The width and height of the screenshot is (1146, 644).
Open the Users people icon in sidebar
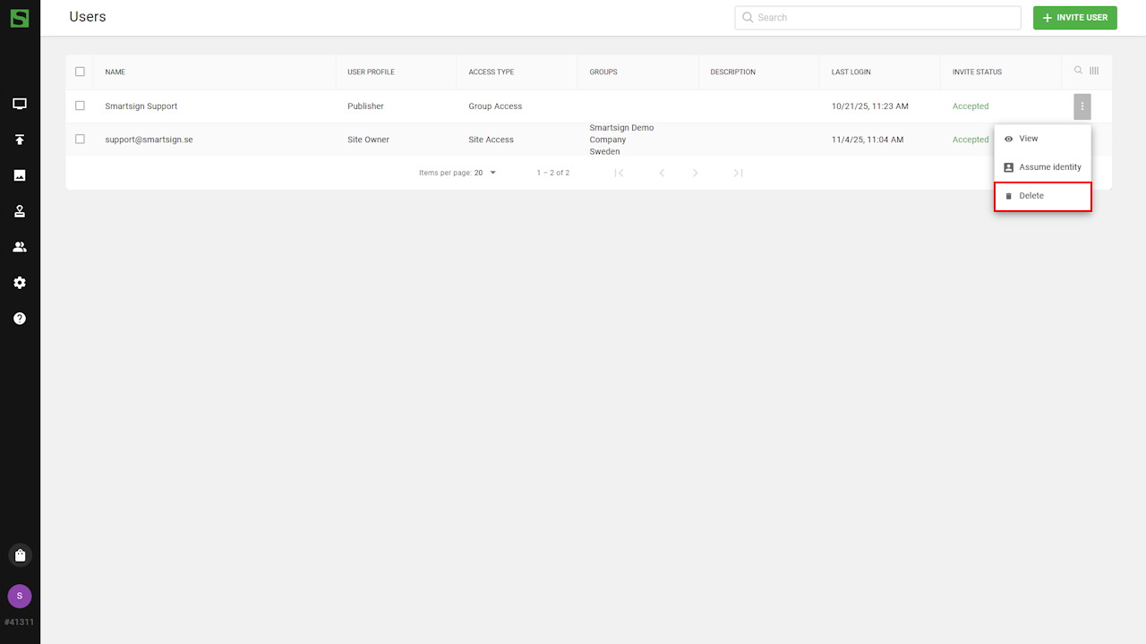tap(20, 247)
